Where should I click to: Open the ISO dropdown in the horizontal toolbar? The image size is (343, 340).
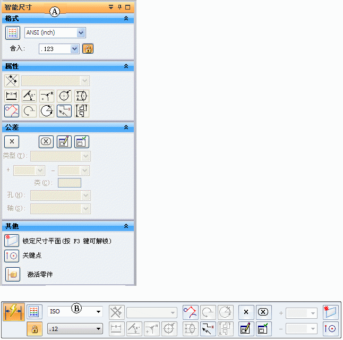[99, 312]
